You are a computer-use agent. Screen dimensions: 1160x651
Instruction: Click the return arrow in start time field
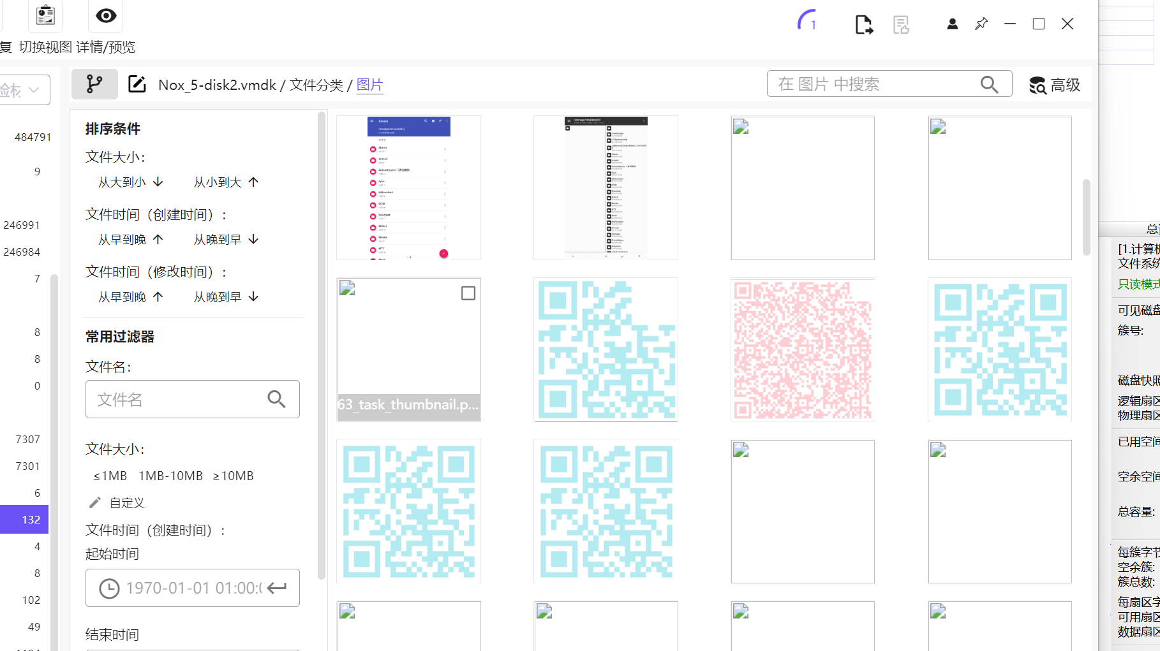[x=277, y=588]
